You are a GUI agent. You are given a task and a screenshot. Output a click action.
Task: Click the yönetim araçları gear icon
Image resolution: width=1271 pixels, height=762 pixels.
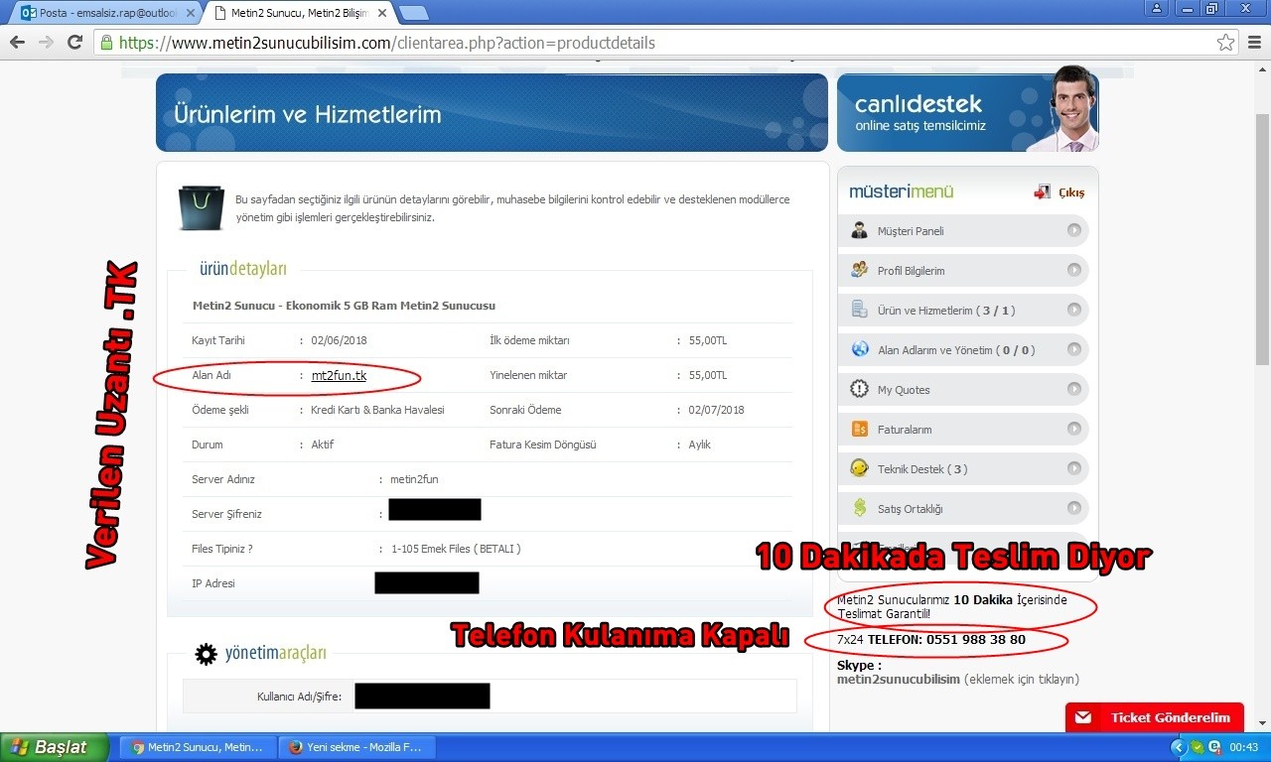pos(206,654)
